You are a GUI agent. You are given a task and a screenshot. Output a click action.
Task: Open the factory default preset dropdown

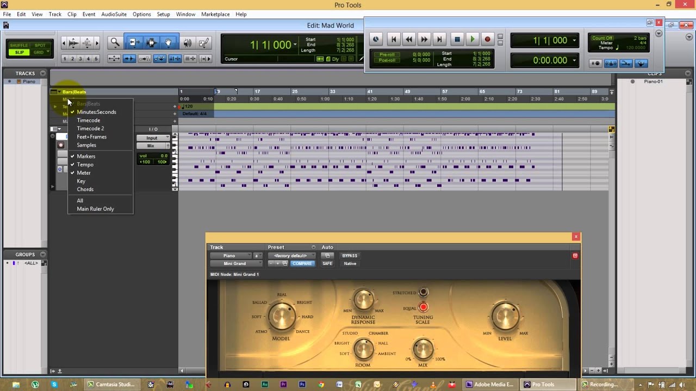[291, 256]
